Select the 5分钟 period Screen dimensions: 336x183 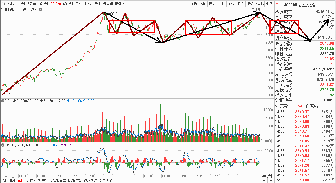(x=32, y=4)
